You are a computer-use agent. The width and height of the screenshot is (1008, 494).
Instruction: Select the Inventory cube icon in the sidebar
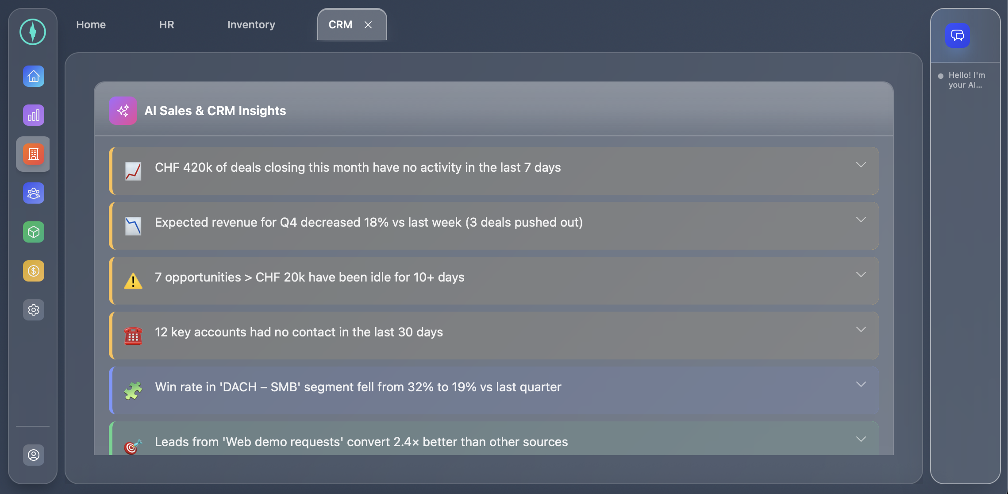click(33, 232)
